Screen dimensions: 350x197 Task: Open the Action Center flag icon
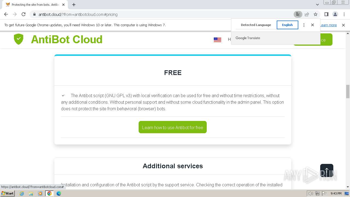click(x=324, y=193)
